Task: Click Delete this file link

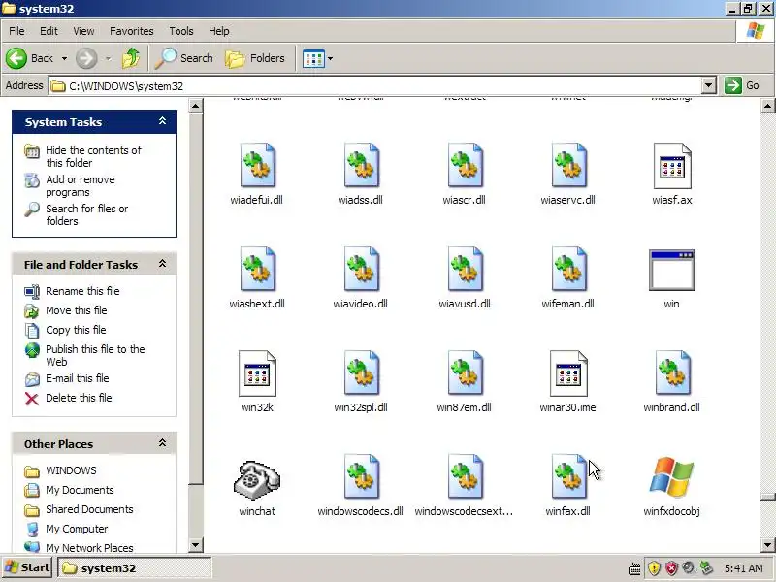Action: click(x=79, y=398)
